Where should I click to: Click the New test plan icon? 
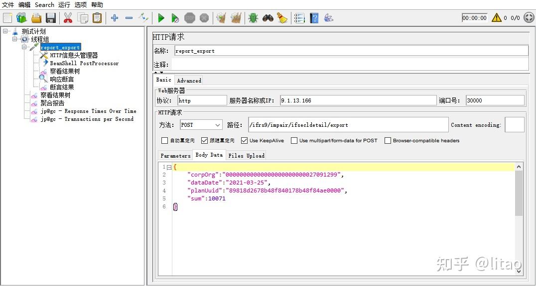[7, 18]
